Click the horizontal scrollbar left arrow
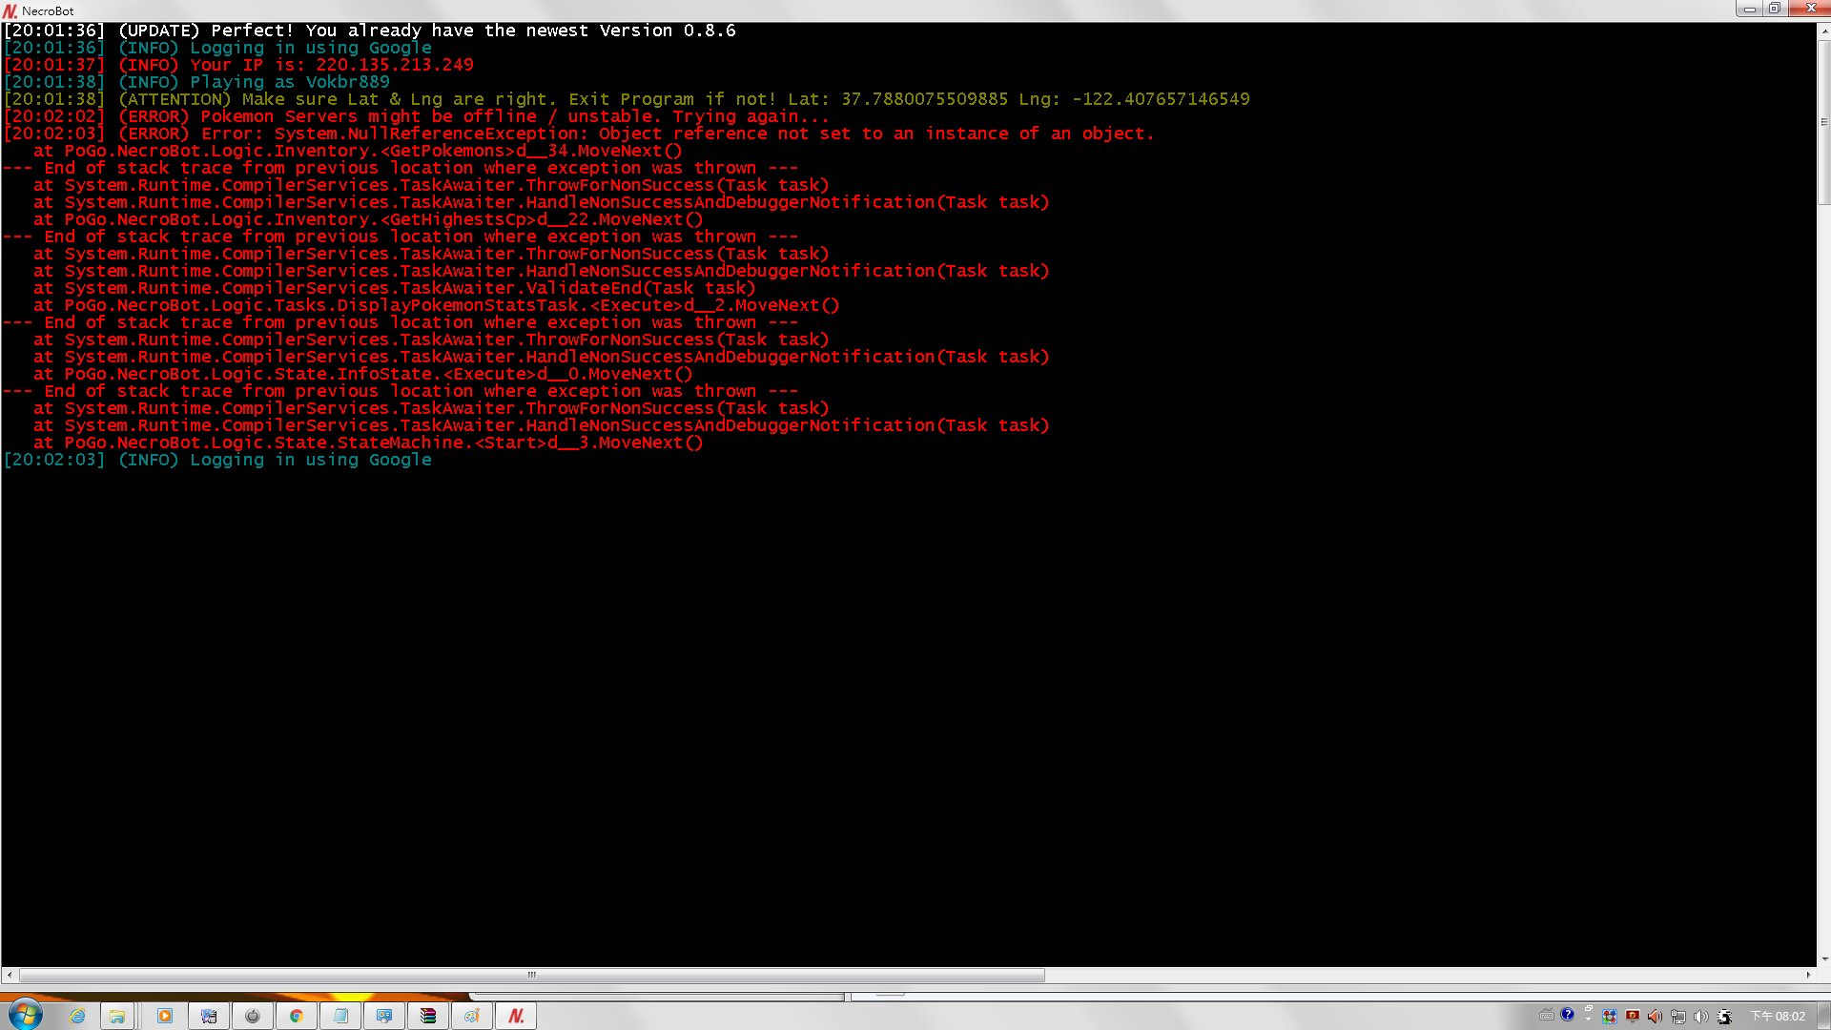 [9, 975]
